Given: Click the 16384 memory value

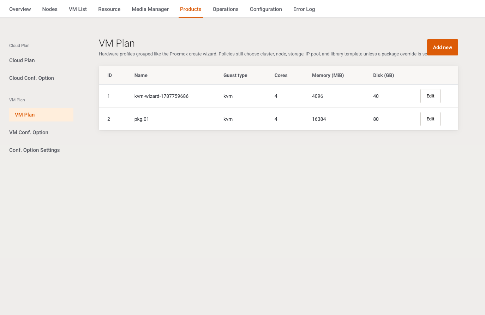Looking at the screenshot, I should 319,119.
